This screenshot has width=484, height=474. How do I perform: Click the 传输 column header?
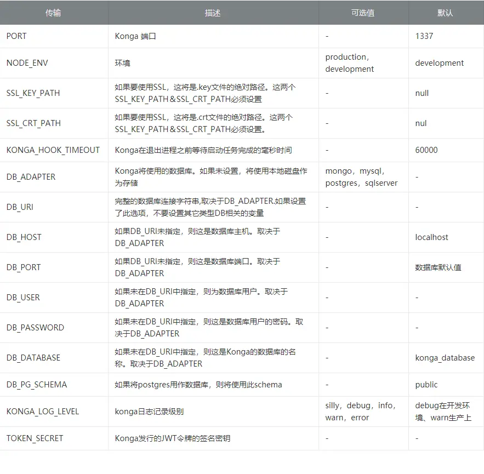53,13
